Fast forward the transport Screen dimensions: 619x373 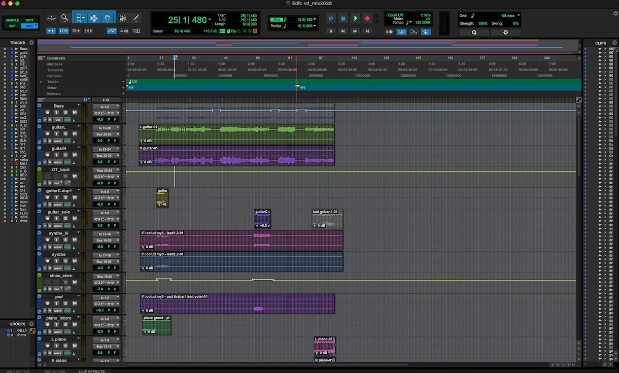click(x=355, y=31)
